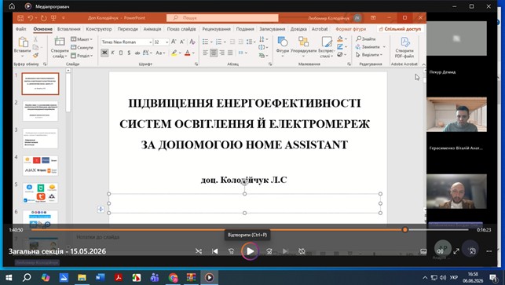505x285 pixels.
Task: Clear all formatting icon
Action: tap(192, 42)
